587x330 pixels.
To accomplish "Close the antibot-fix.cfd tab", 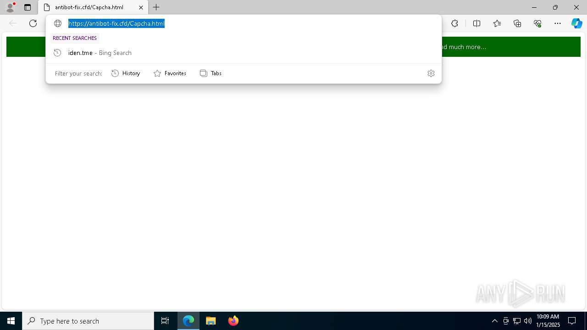I will click(x=141, y=7).
